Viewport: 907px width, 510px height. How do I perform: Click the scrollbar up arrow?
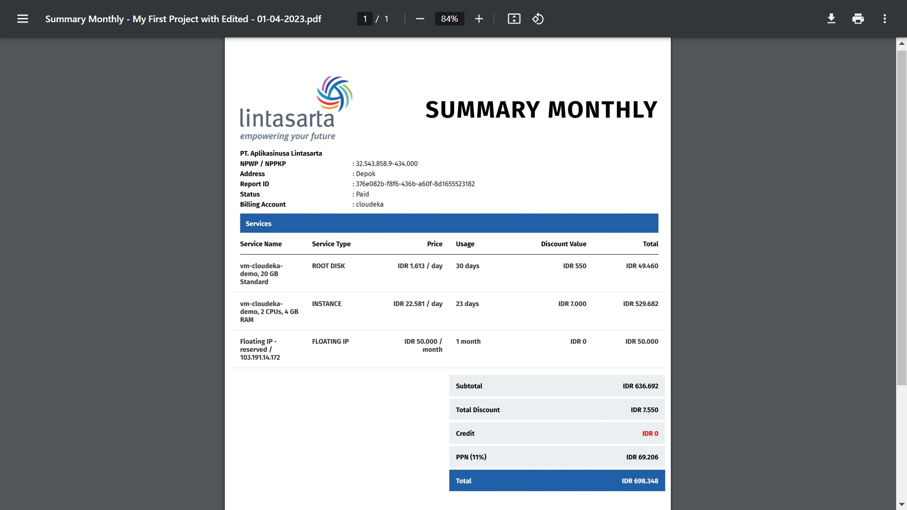[901, 43]
